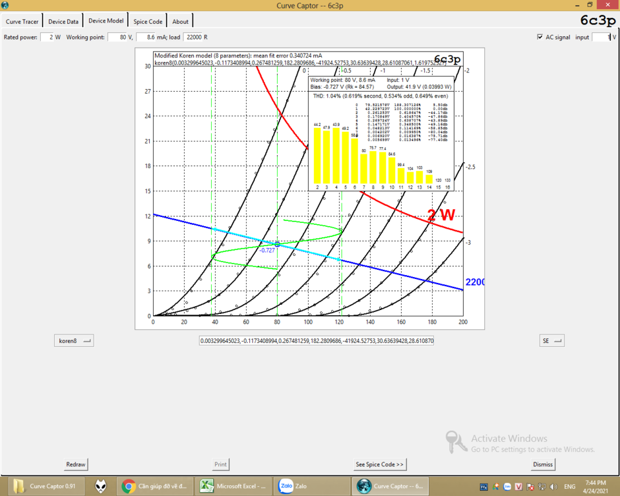Open See Spice Code >> button

click(x=380, y=464)
